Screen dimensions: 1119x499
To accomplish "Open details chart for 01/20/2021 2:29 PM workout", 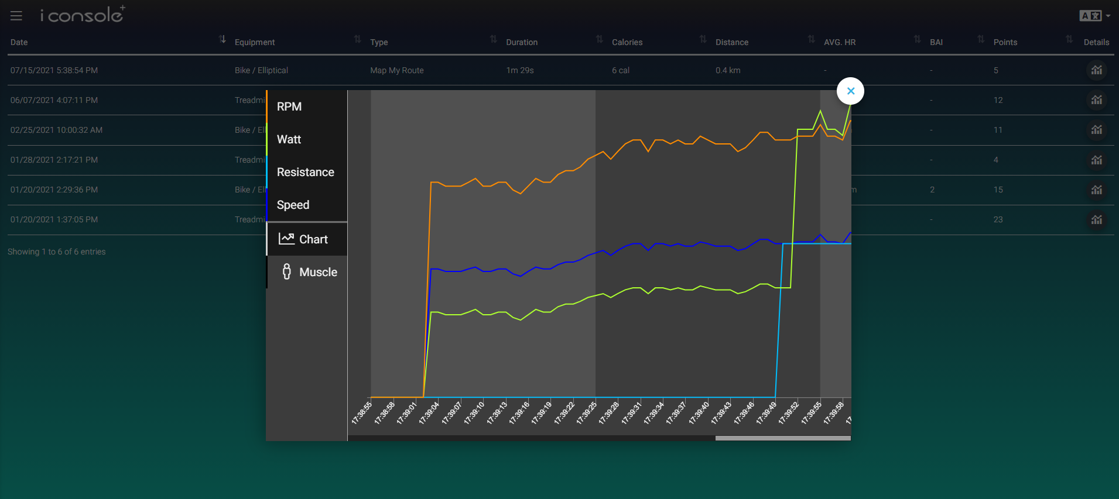I will click(x=1096, y=190).
